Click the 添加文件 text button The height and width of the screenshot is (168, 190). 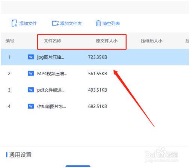[28, 23]
